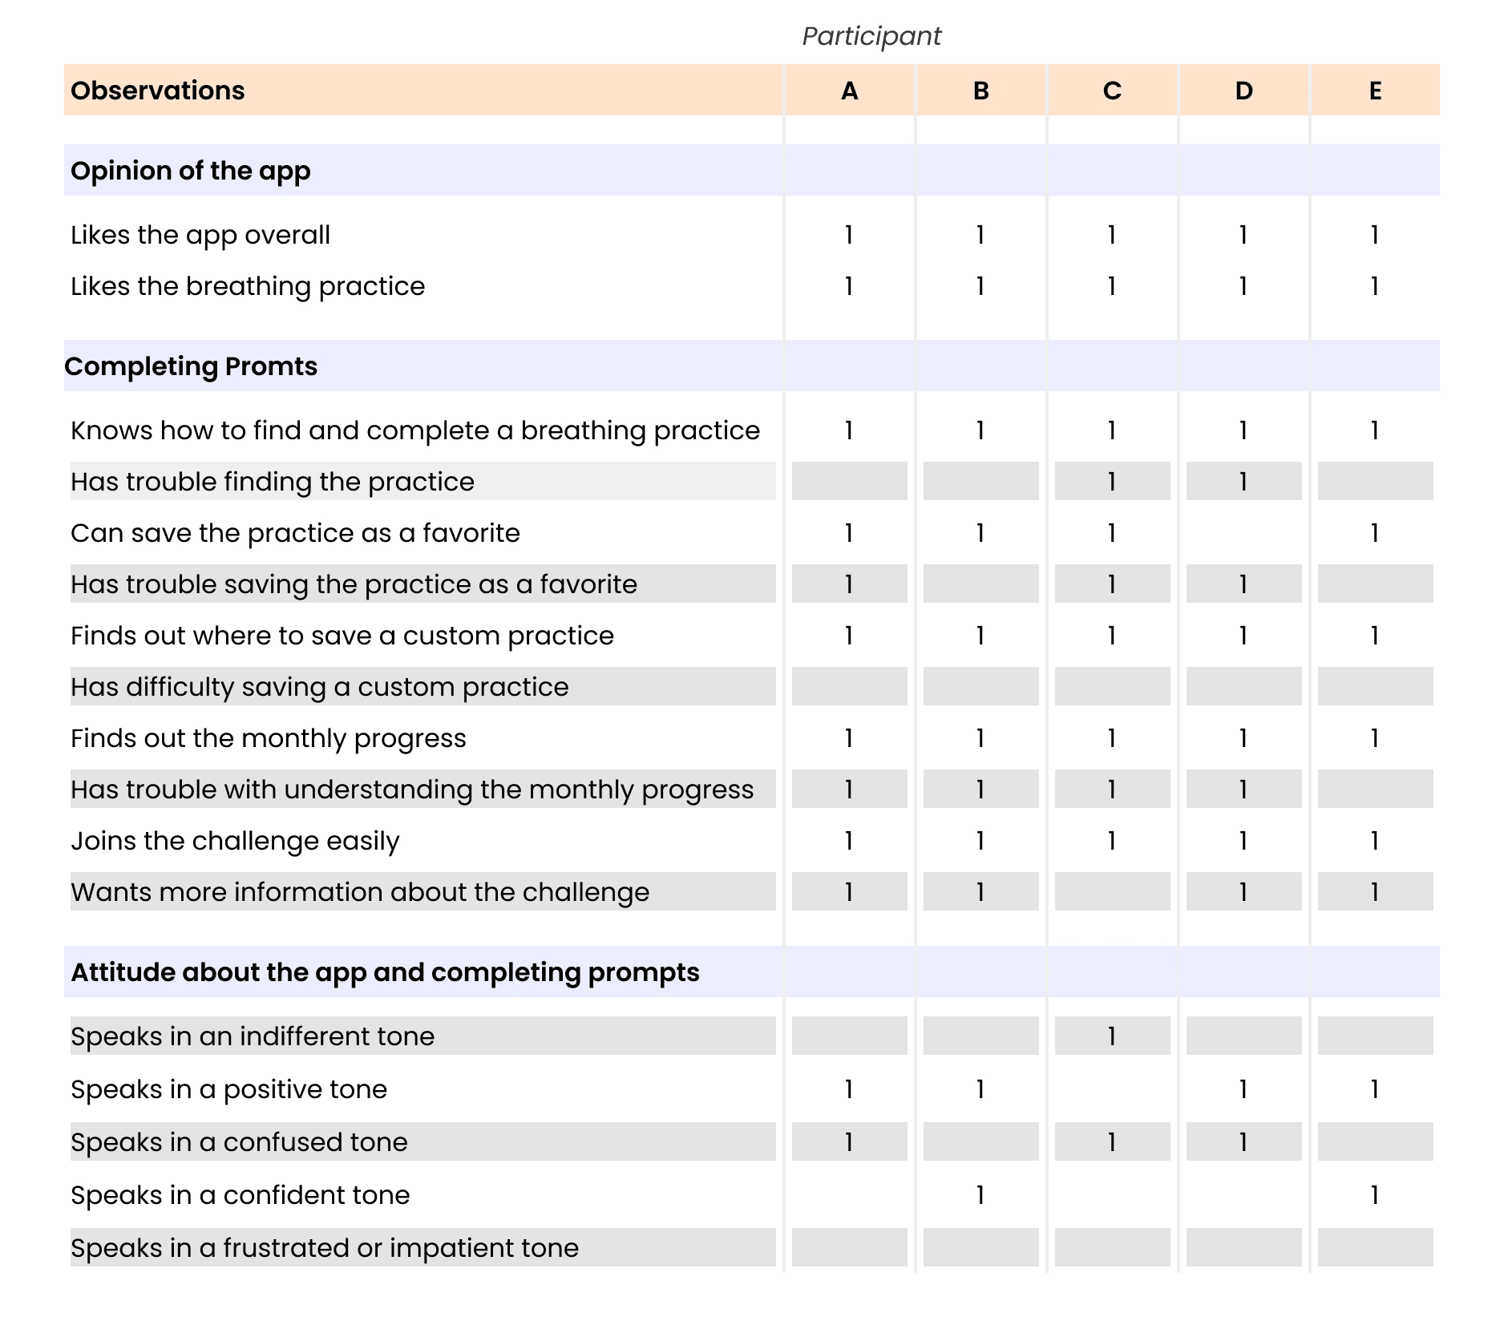Click the Participant label above the table
The width and height of the screenshot is (1504, 1337).
(871, 36)
